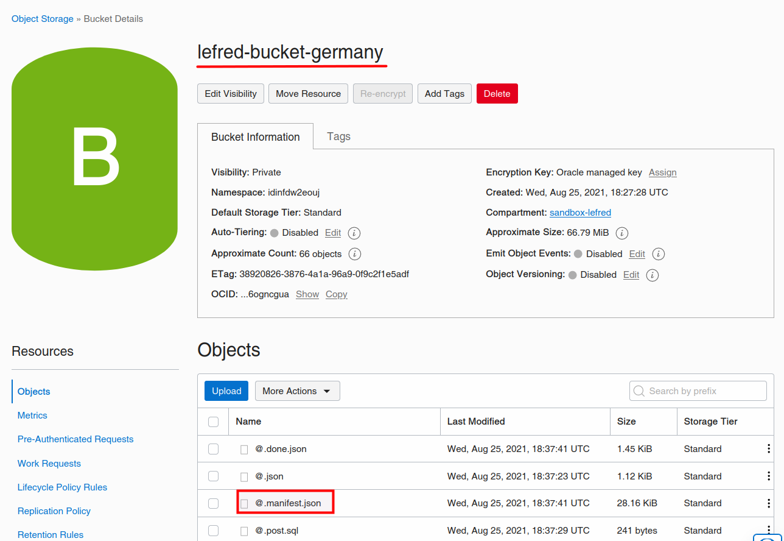Click file icon next to @.post.sql

(x=244, y=531)
